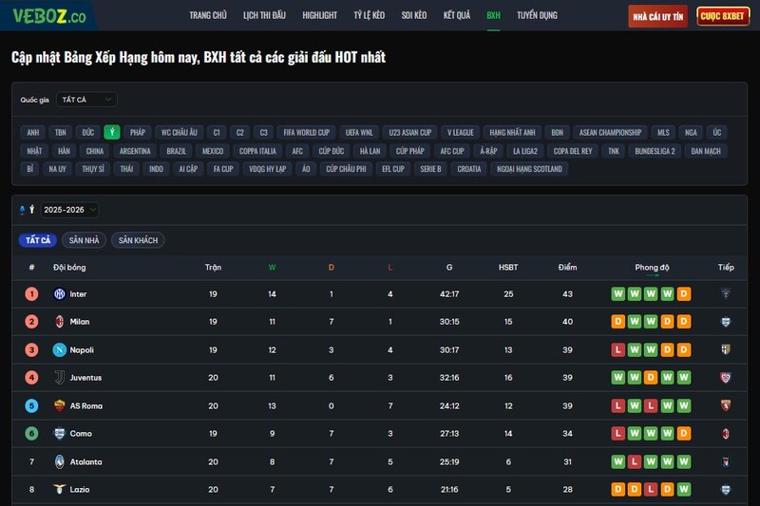Switch standings to SÂN NHÀ
Image resolution: width=760 pixels, height=506 pixels.
tap(84, 240)
